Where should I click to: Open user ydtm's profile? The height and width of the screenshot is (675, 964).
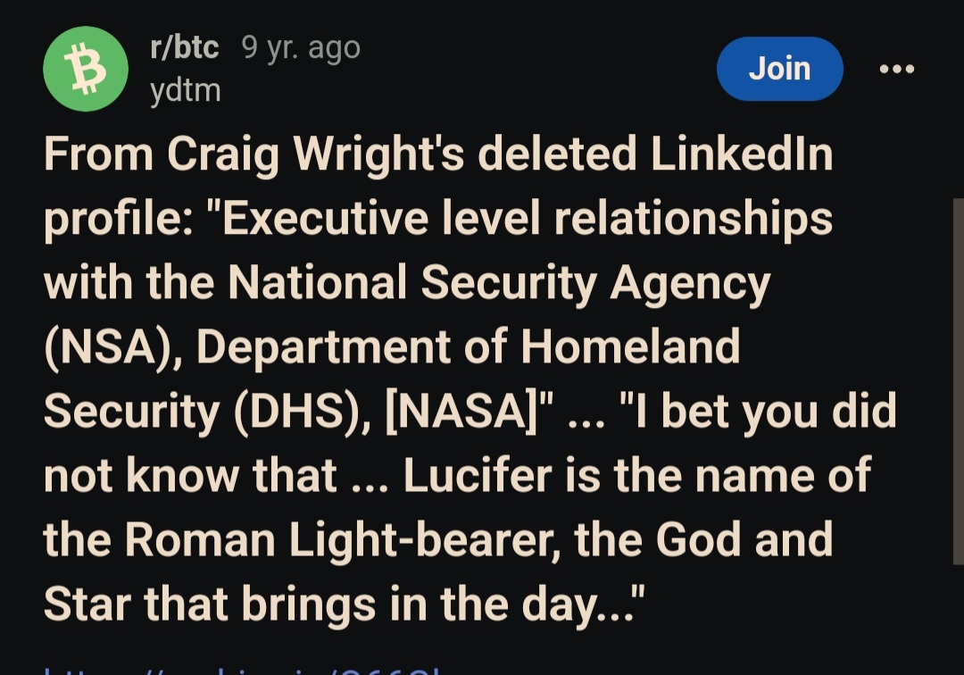coord(185,90)
